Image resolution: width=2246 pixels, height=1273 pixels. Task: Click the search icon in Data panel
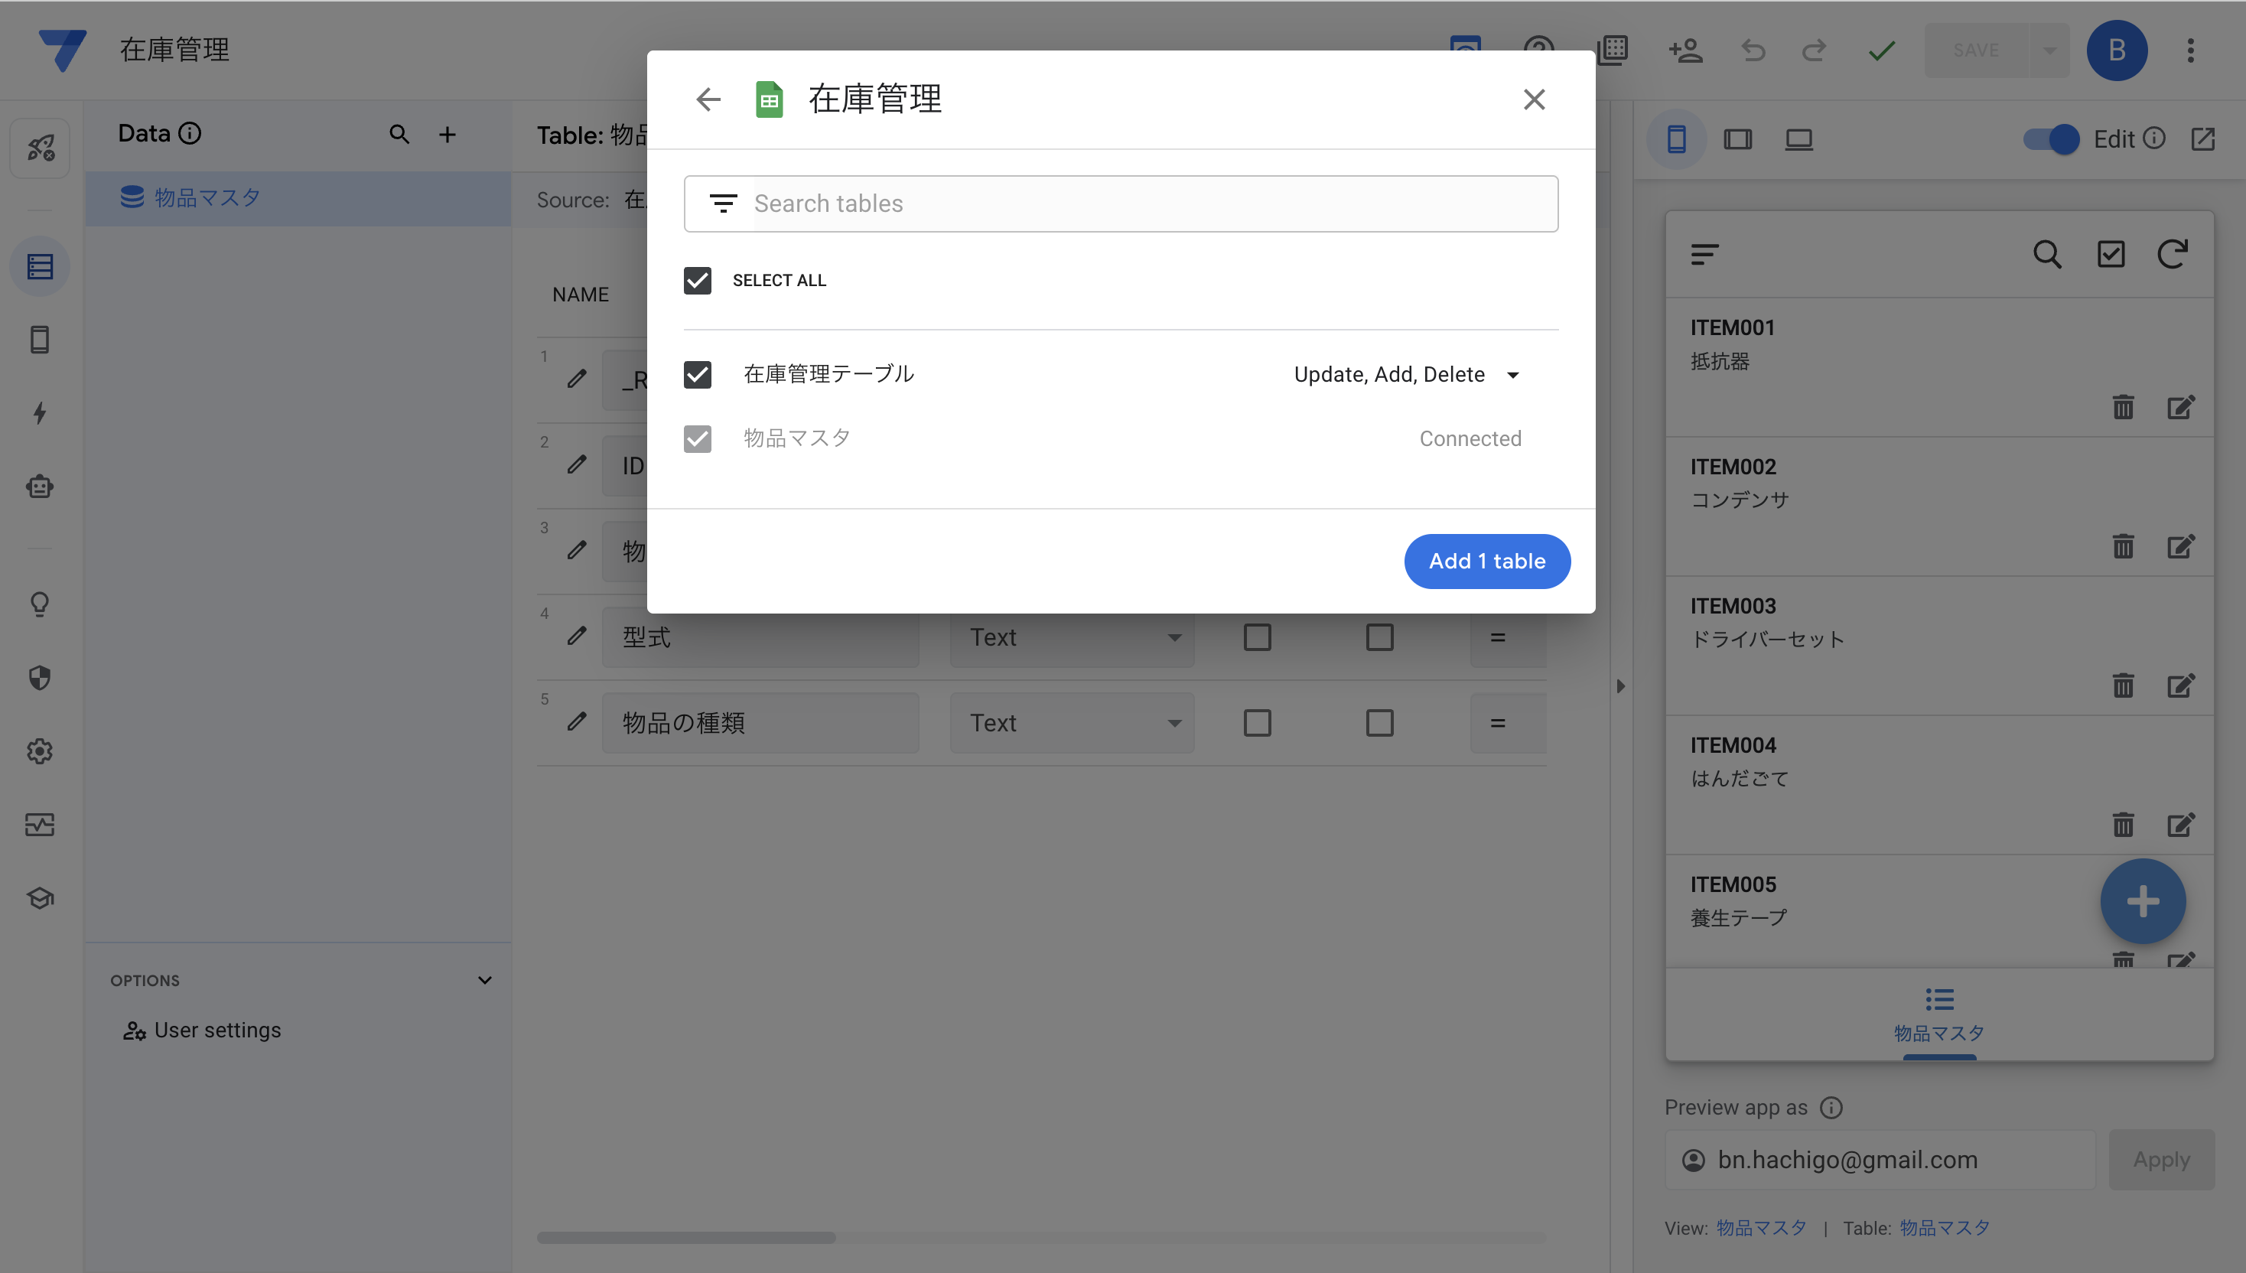399,135
